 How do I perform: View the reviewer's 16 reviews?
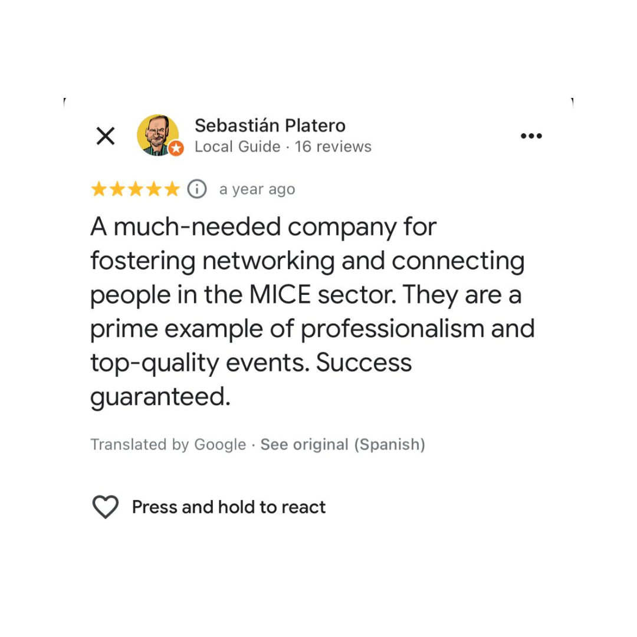[333, 146]
